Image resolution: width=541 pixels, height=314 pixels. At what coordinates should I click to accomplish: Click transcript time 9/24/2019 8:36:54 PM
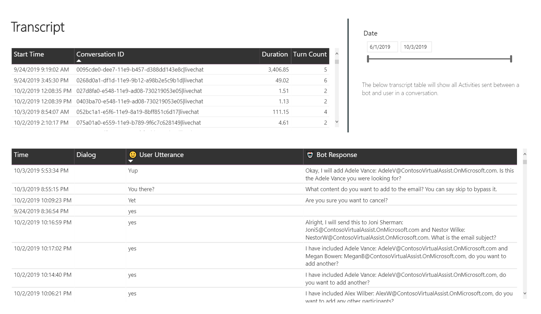(41, 211)
